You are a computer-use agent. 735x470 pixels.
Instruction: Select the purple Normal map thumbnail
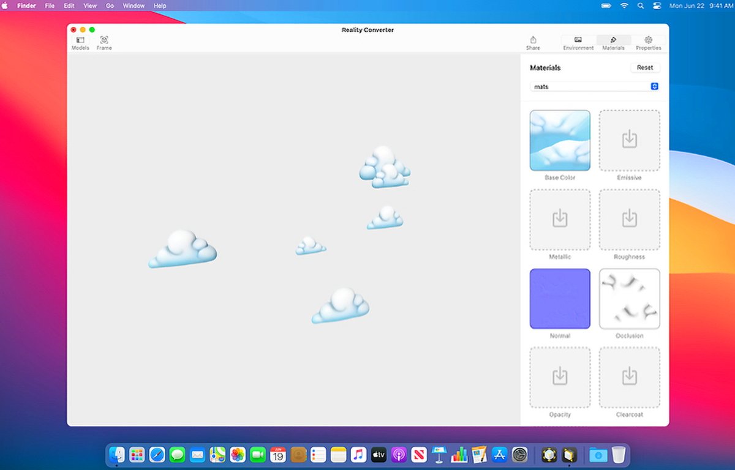(x=560, y=299)
